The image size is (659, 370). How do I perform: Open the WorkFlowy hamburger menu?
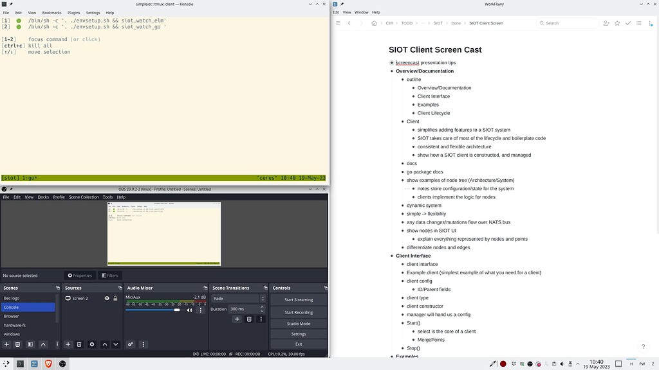338,22
